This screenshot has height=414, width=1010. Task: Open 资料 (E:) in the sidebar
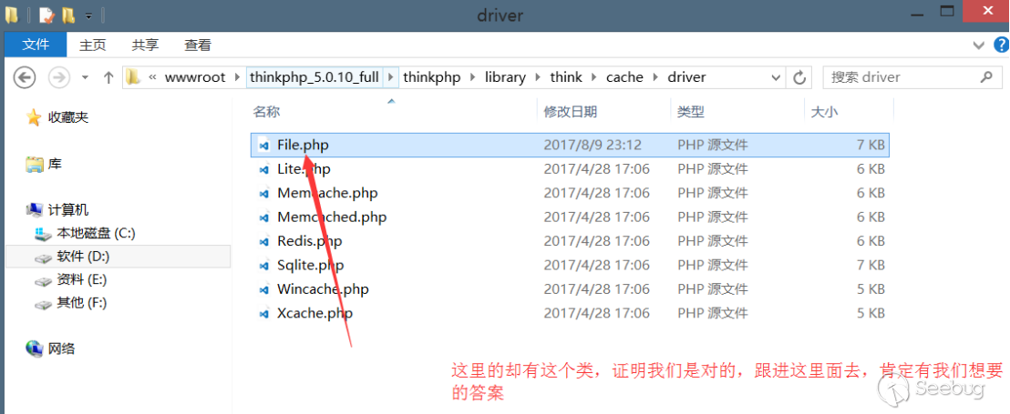pyautogui.click(x=82, y=279)
